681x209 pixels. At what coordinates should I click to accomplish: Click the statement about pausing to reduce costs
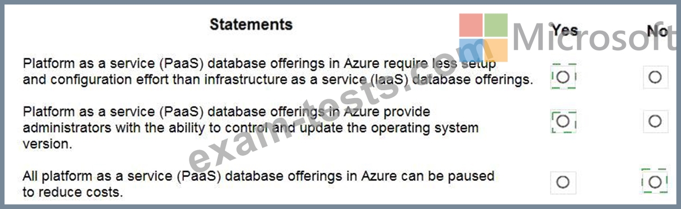(x=259, y=184)
